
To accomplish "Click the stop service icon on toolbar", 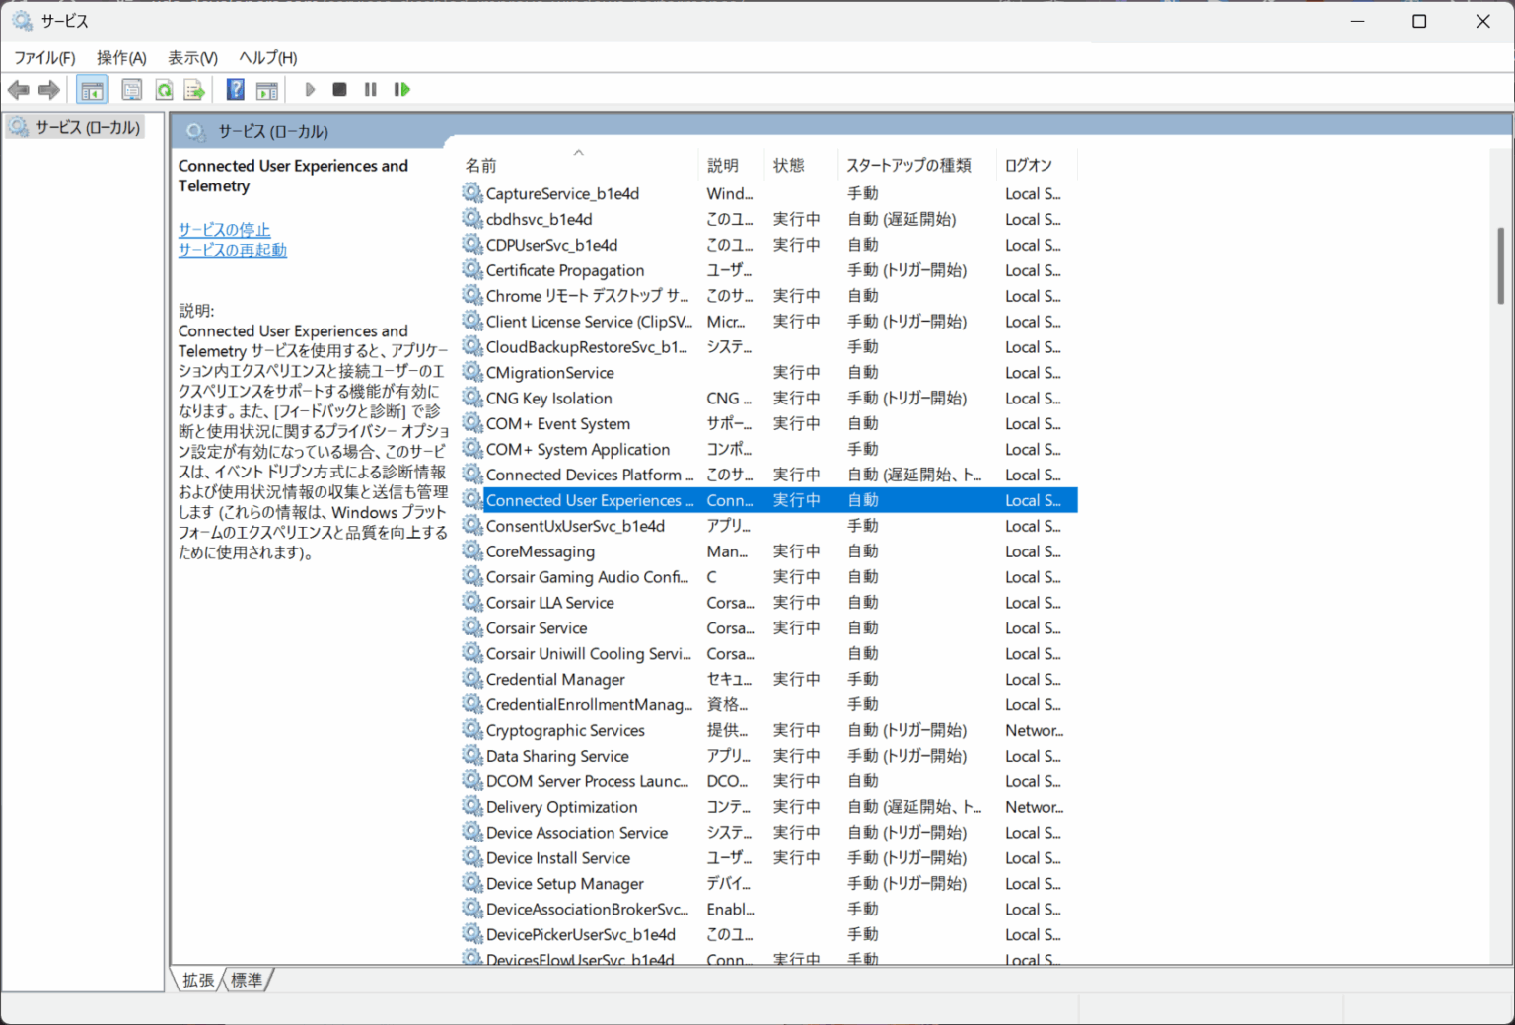I will click(339, 89).
